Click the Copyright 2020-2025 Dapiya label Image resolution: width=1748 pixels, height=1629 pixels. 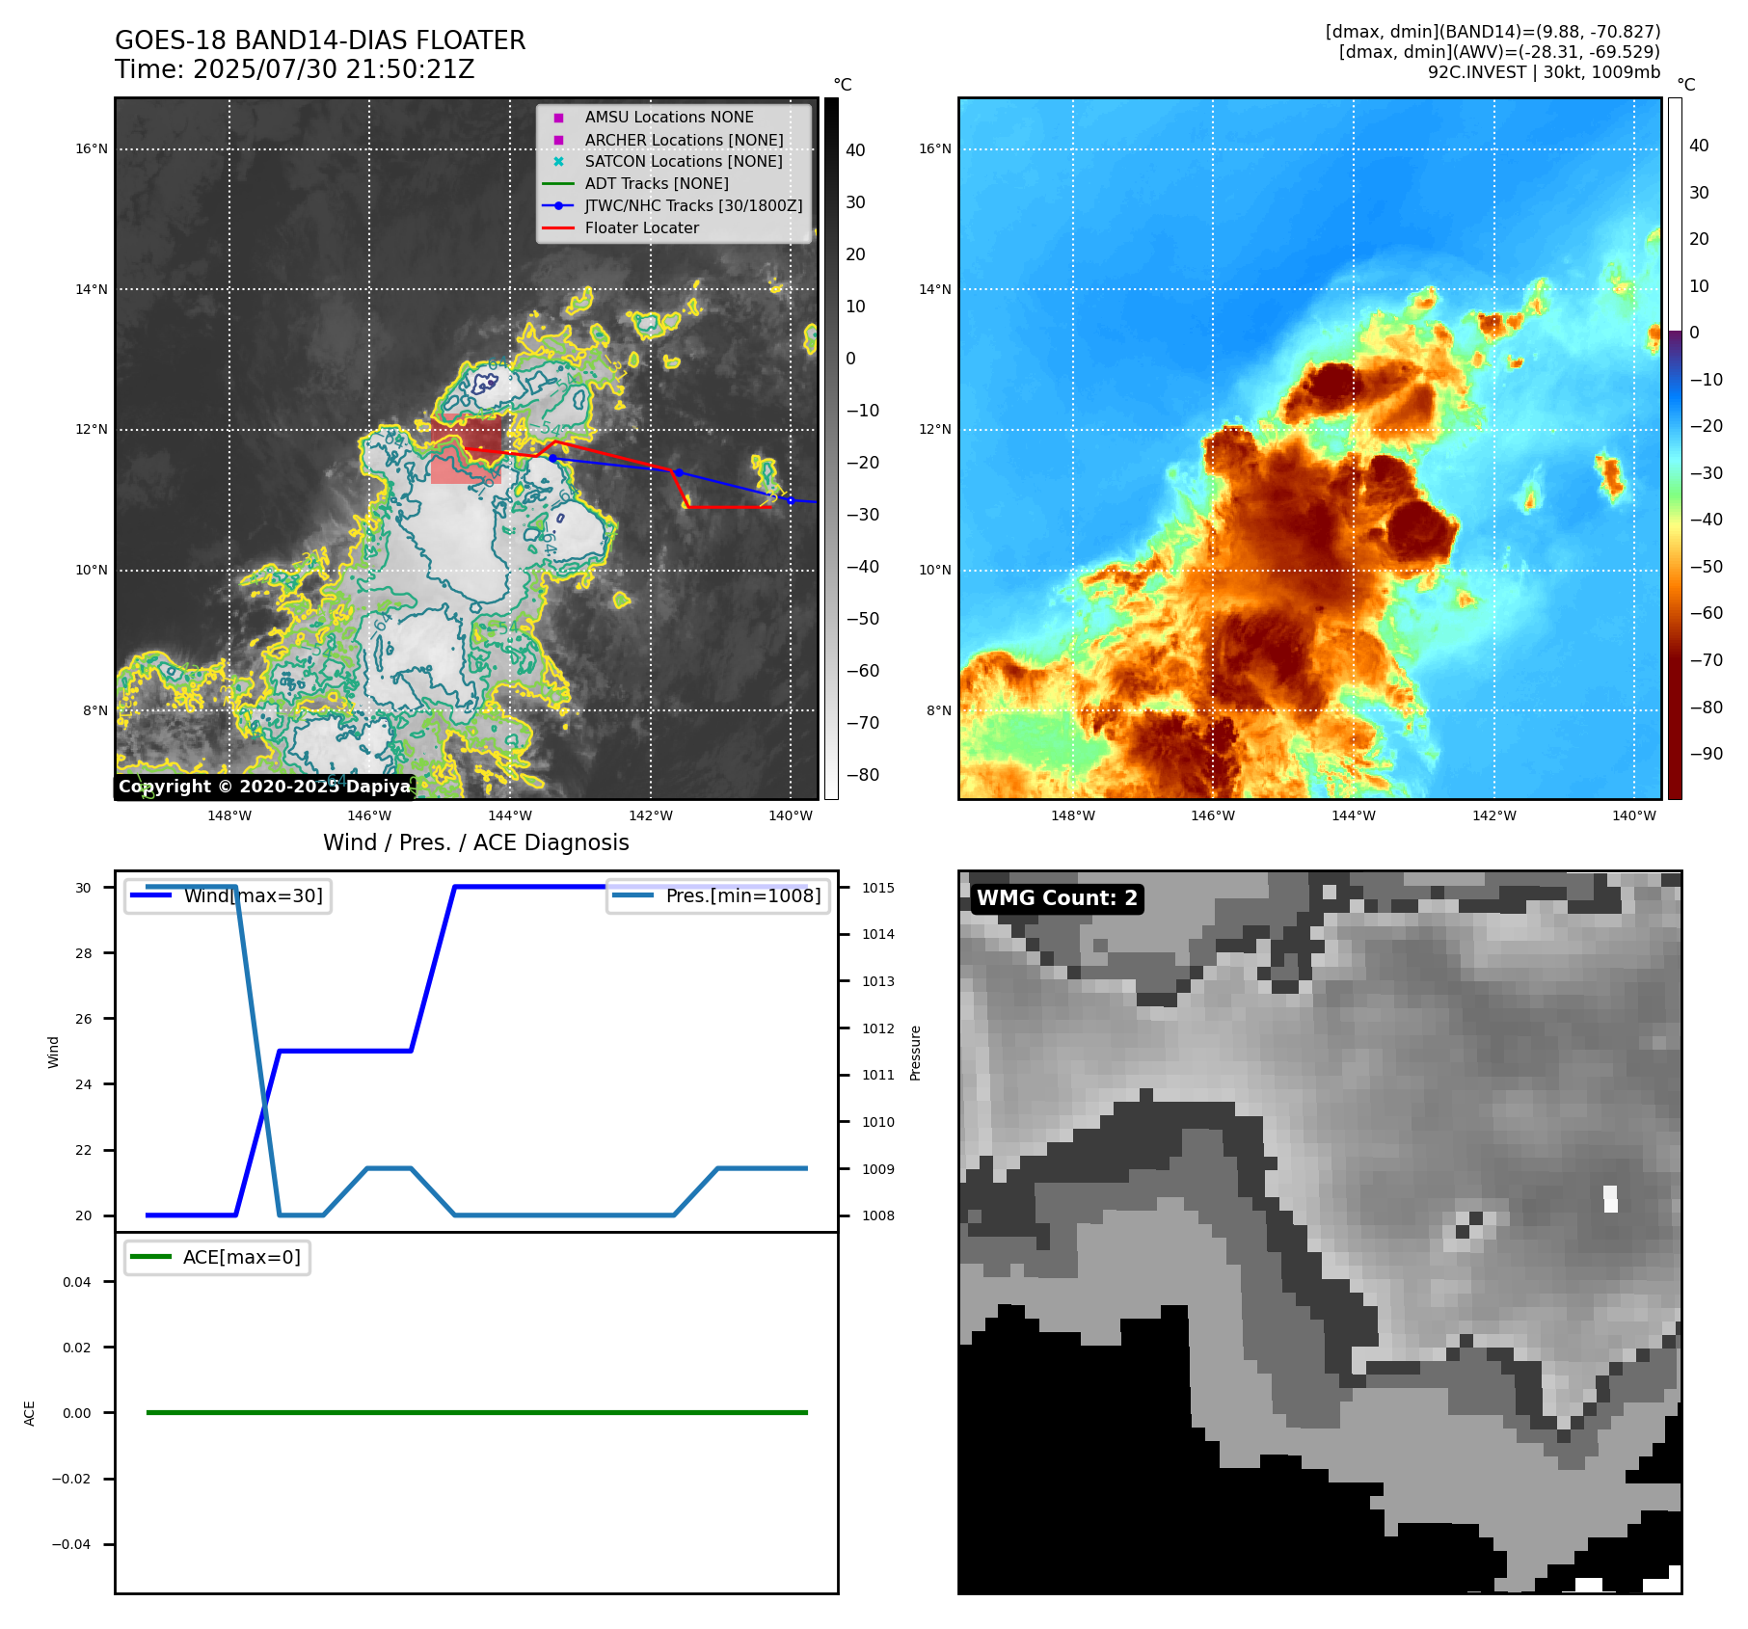click(265, 787)
